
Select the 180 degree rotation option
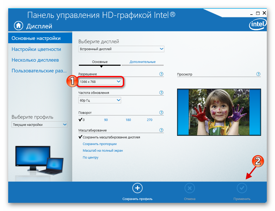pos(128,120)
